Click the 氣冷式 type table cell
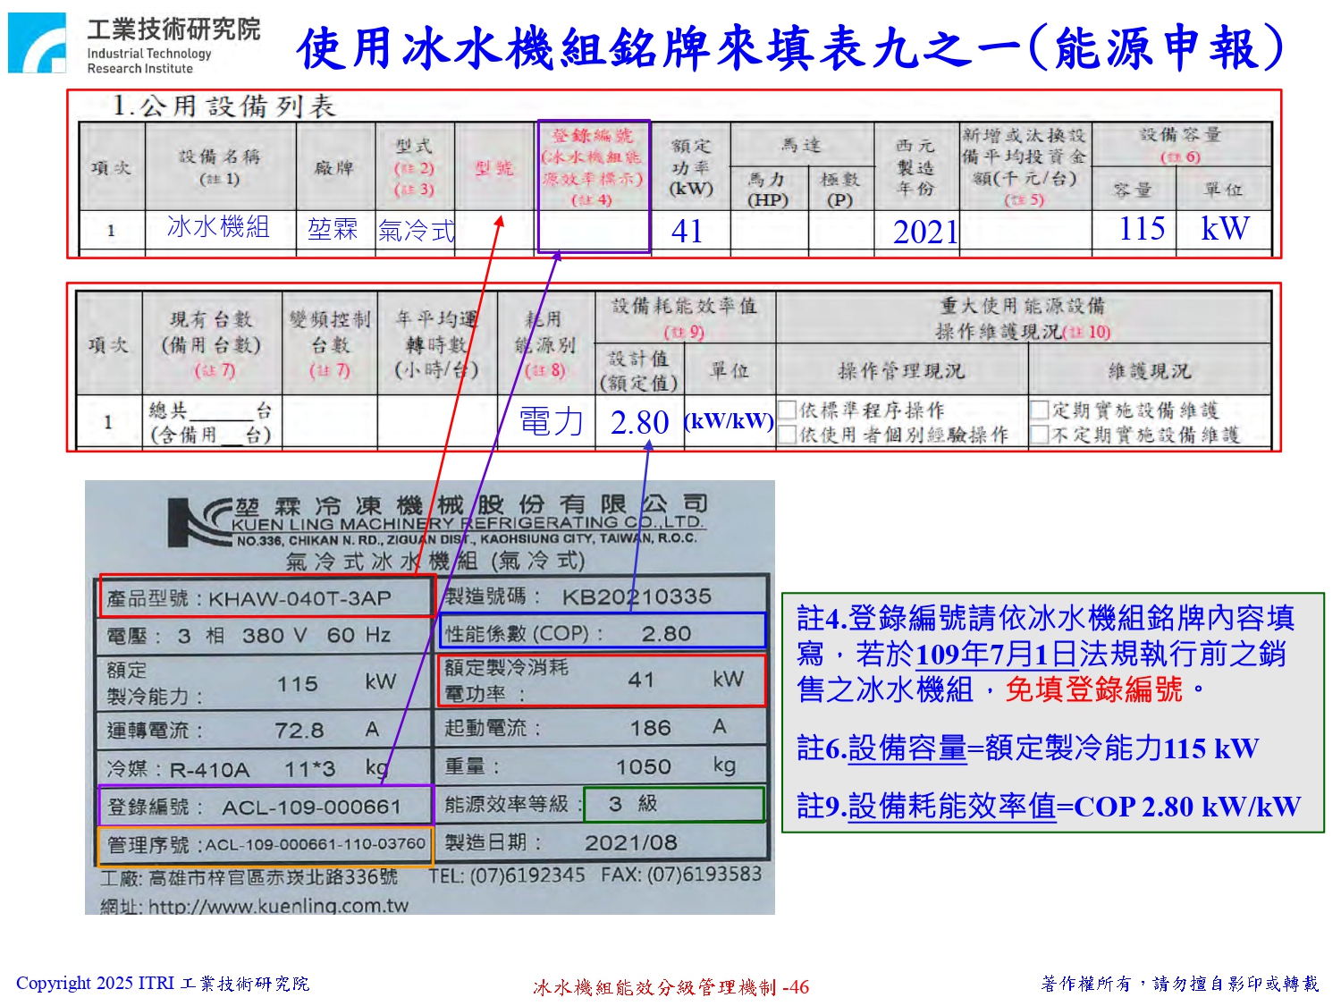1341x1006 pixels. pyautogui.click(x=416, y=231)
